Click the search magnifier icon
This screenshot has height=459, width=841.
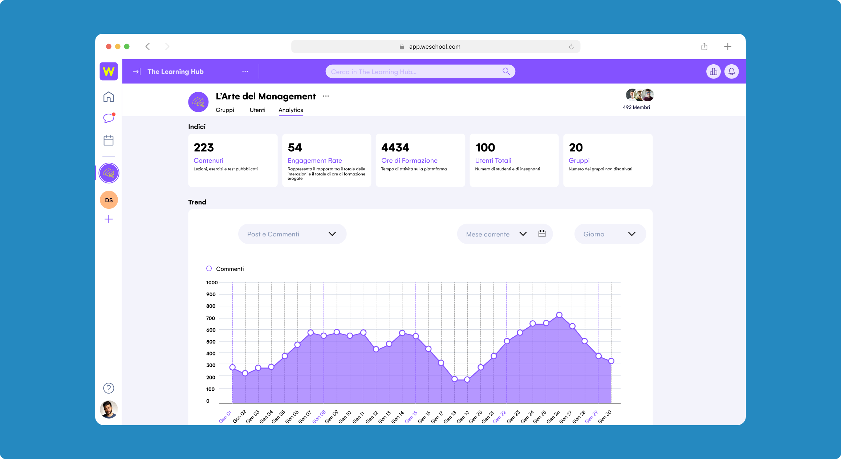pyautogui.click(x=506, y=72)
